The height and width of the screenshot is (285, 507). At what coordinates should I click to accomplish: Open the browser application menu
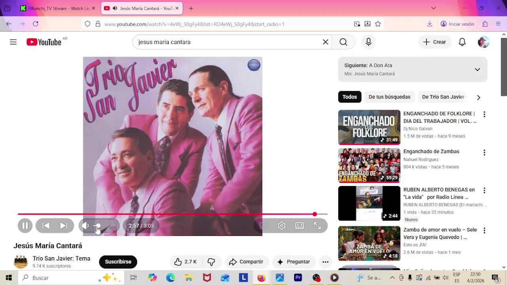point(498,24)
